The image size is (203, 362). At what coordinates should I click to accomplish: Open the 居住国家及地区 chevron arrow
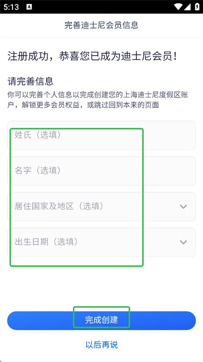[183, 206]
